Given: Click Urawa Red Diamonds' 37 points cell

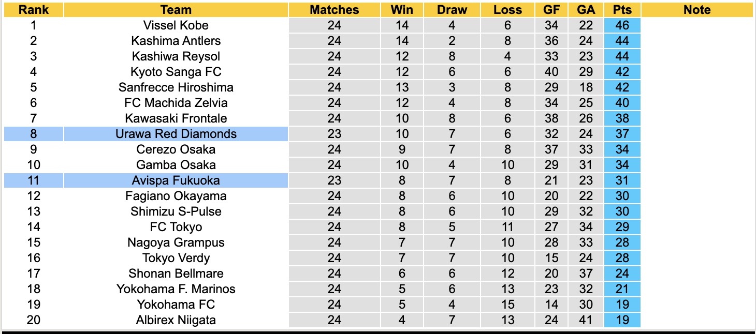Looking at the screenshot, I should (x=622, y=134).
